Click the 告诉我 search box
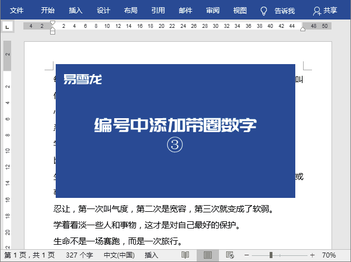 (x=285, y=11)
